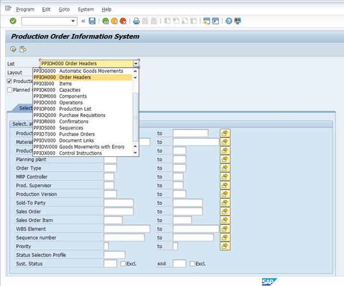Click the Get Variant icon

[x=23, y=49]
